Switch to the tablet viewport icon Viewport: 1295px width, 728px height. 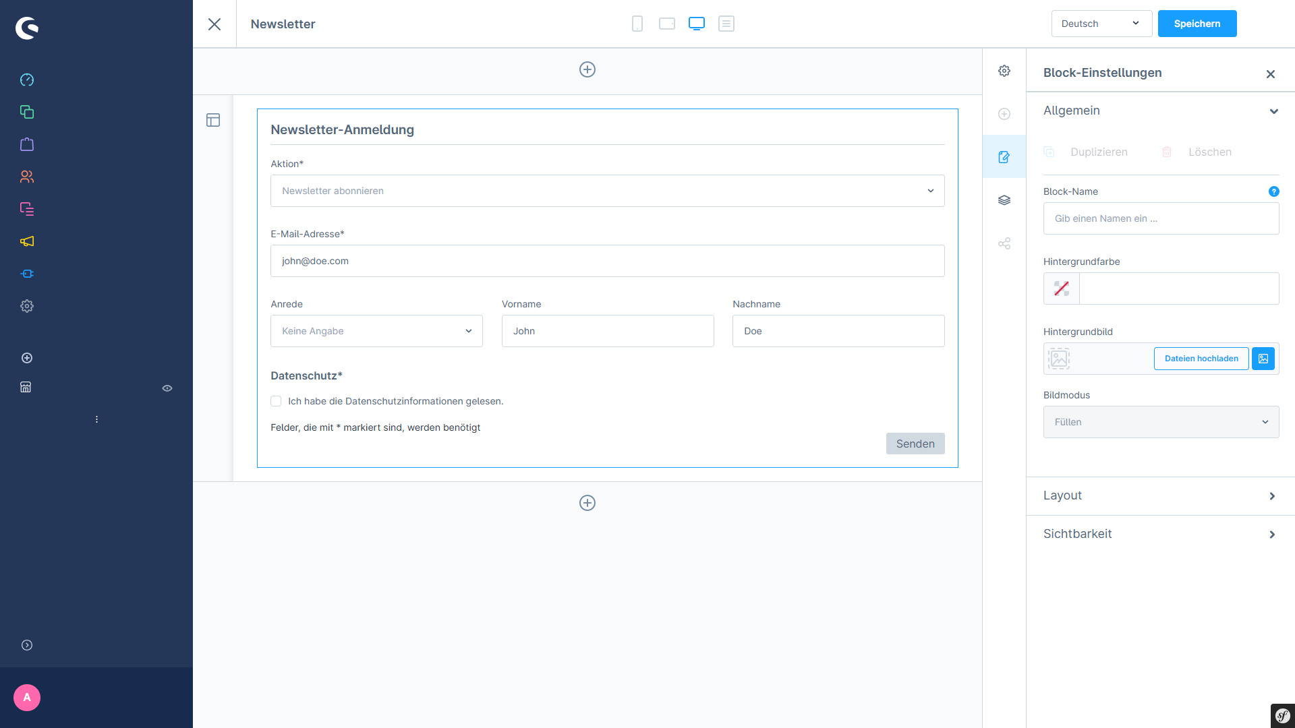(667, 24)
